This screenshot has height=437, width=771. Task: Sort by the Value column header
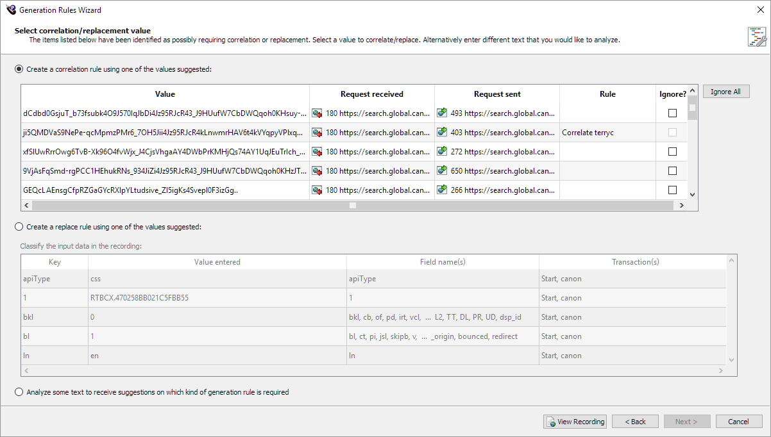pos(165,94)
